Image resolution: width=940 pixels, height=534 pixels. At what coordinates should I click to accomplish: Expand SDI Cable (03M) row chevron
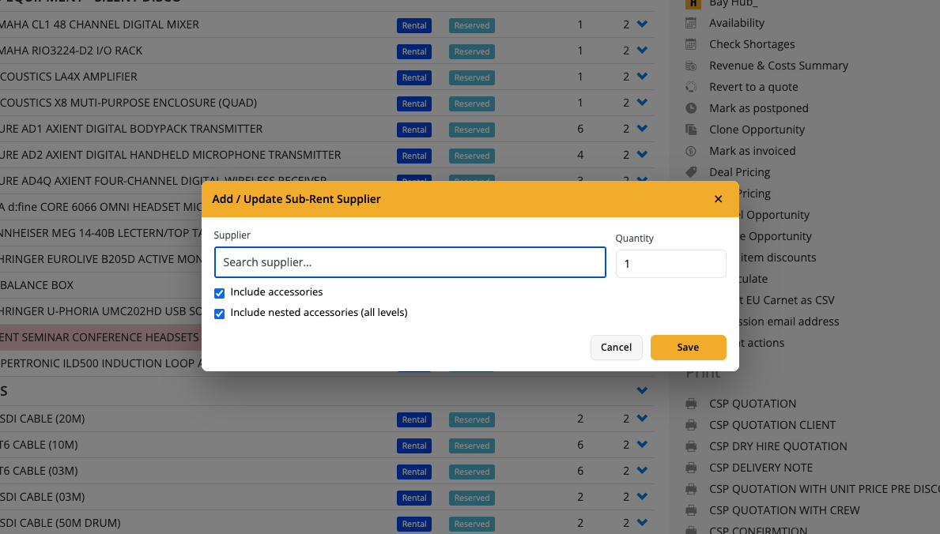642,497
